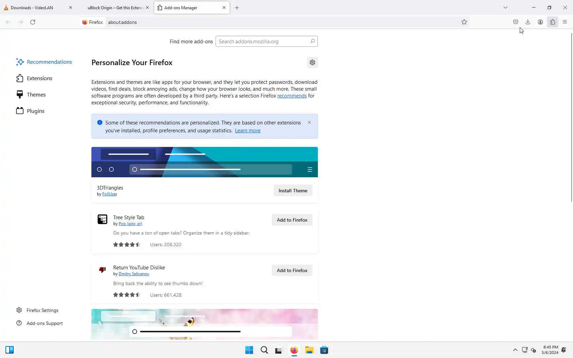
Task: Open the Recommendations category
Action: point(44,62)
